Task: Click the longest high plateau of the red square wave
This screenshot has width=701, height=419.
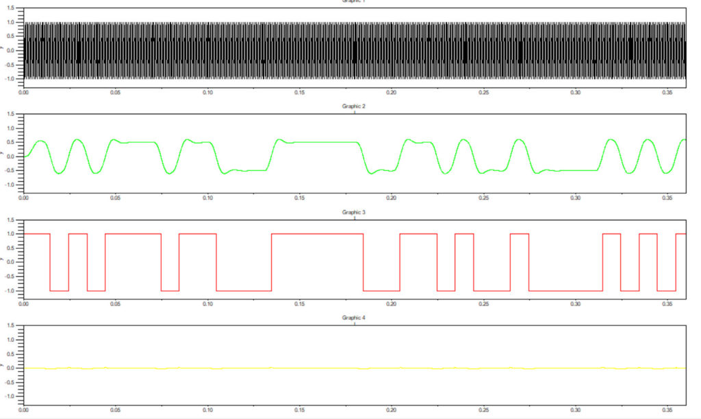Action: (x=317, y=234)
